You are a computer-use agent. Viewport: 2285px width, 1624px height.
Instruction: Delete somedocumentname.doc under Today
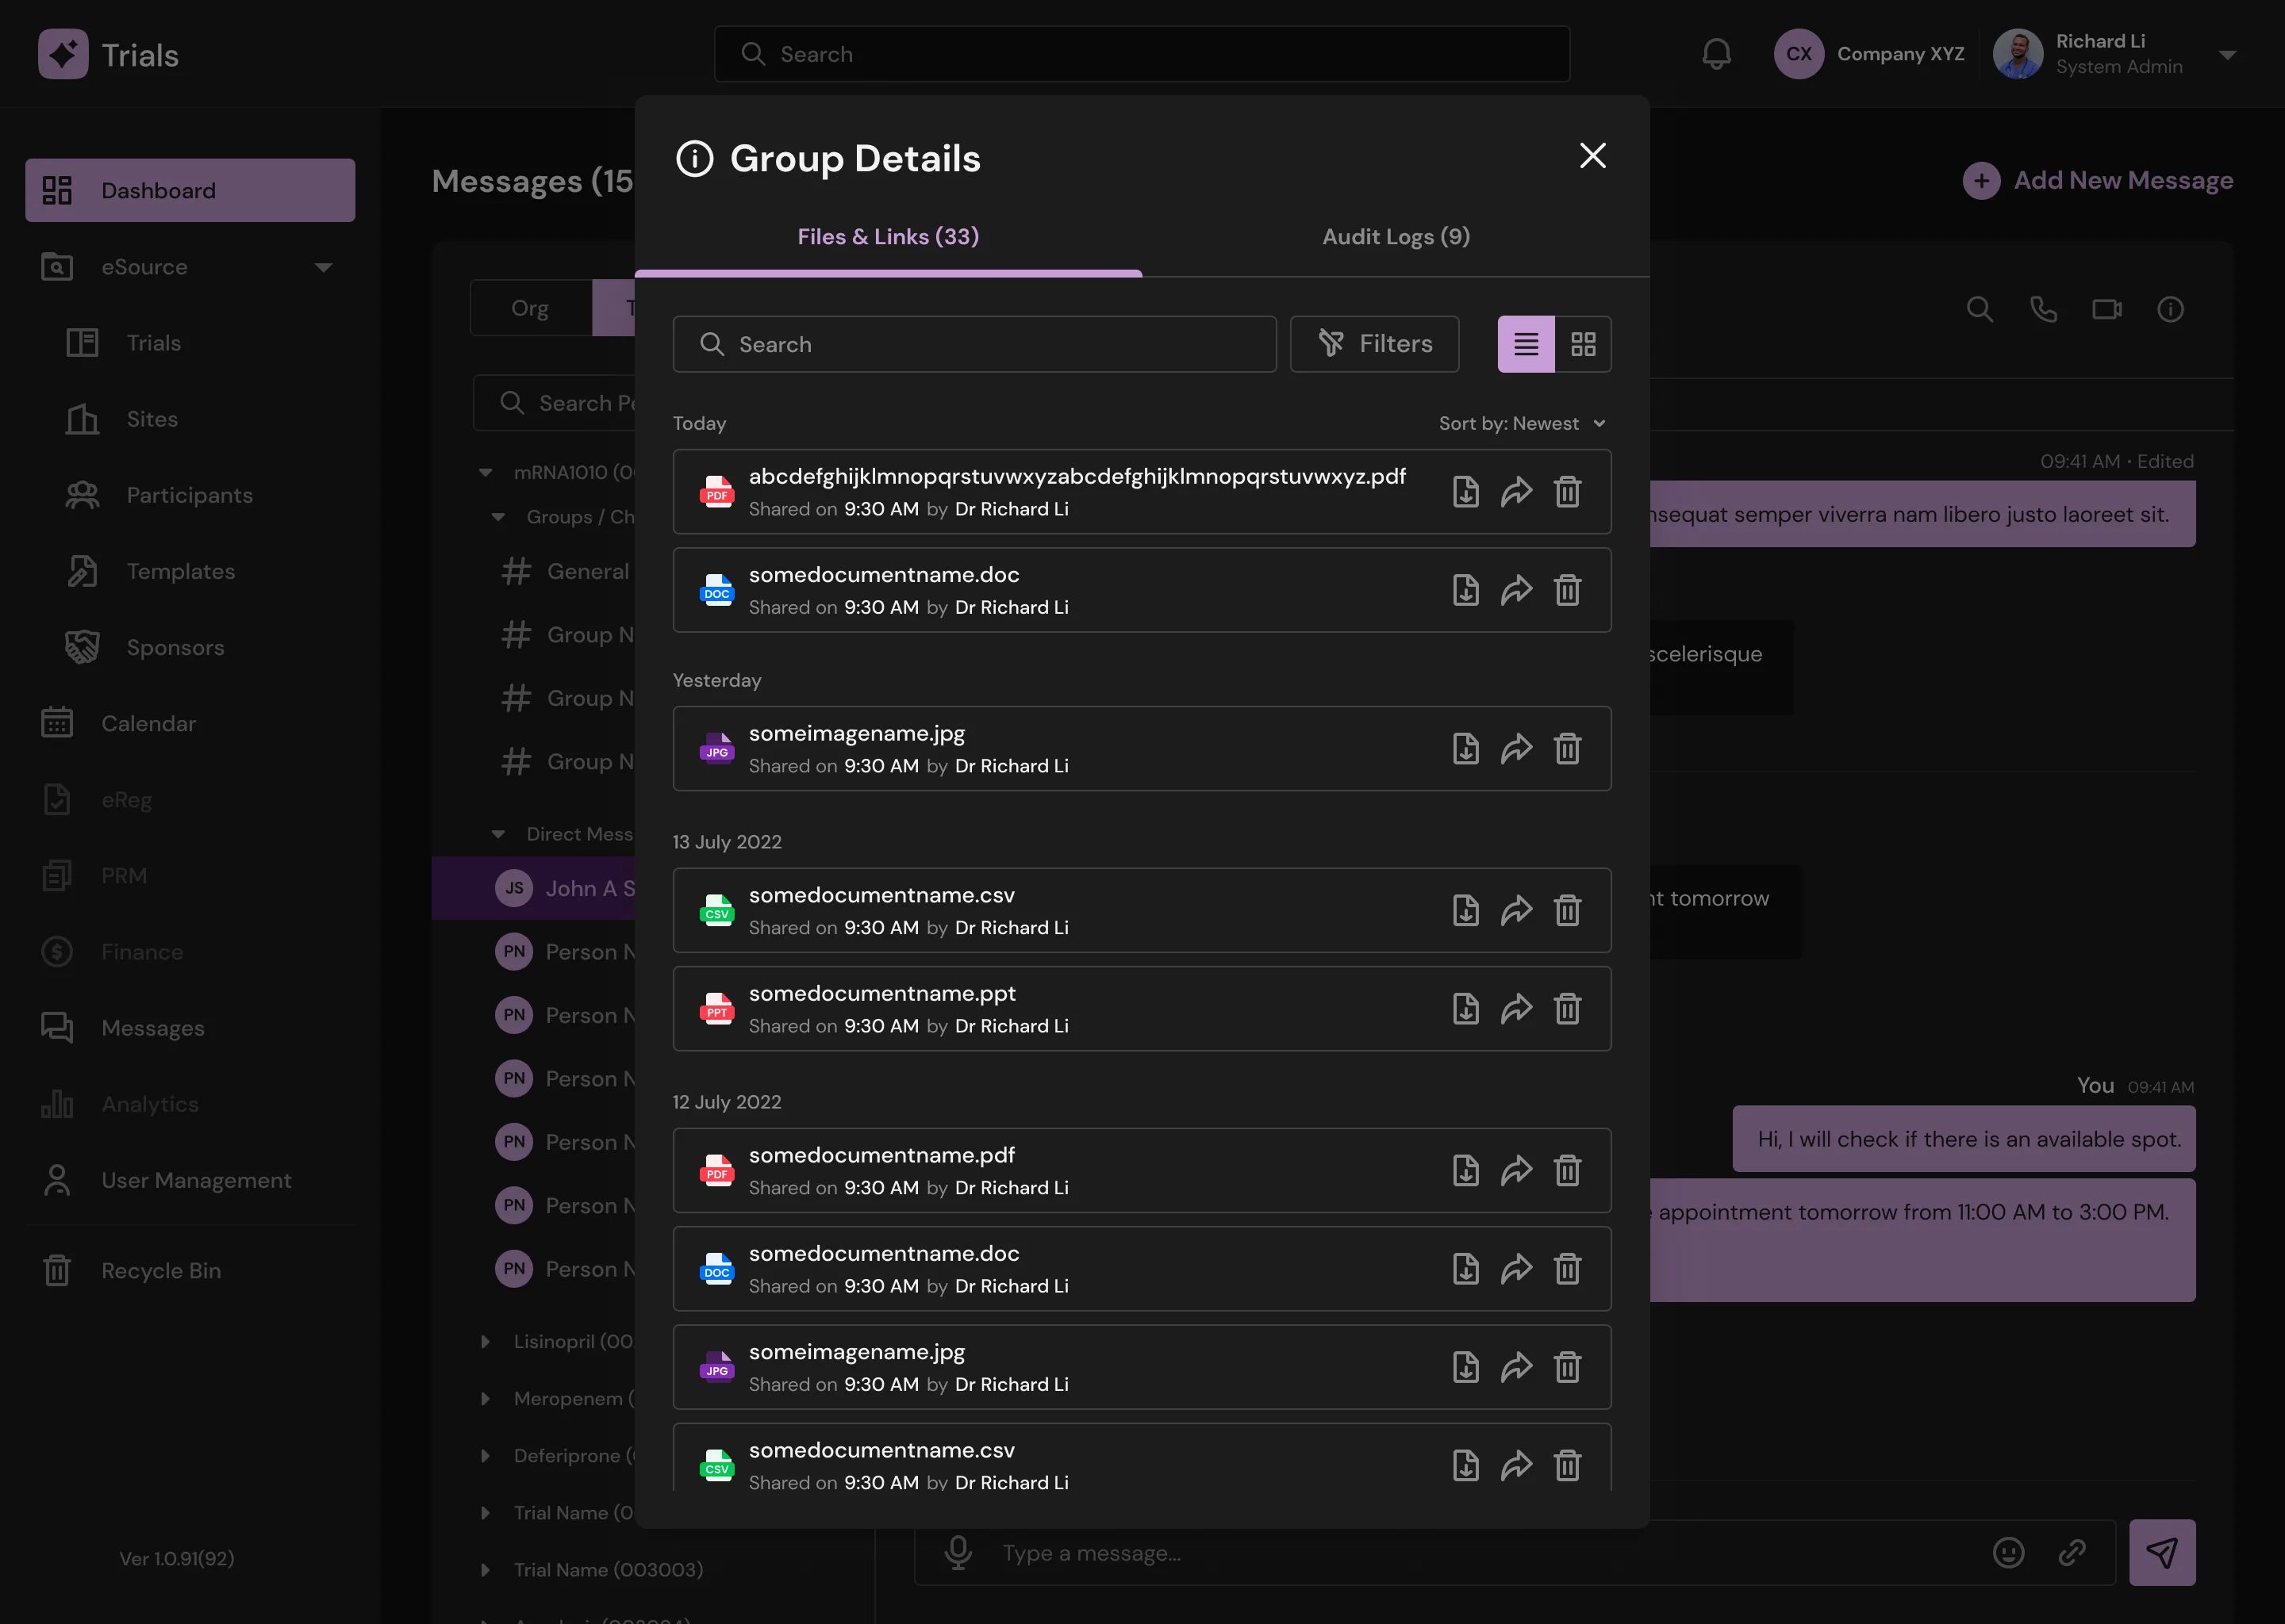(1568, 590)
